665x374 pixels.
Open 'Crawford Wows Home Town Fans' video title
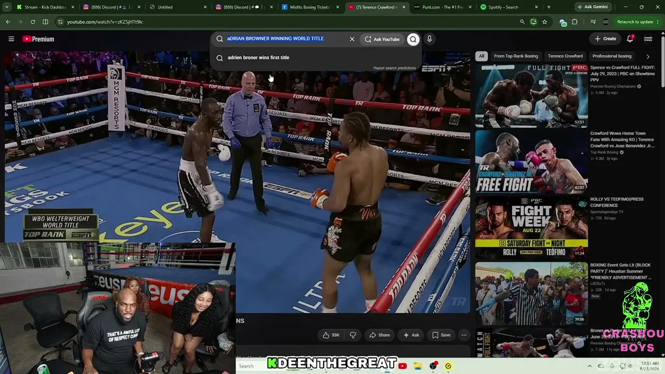click(622, 140)
